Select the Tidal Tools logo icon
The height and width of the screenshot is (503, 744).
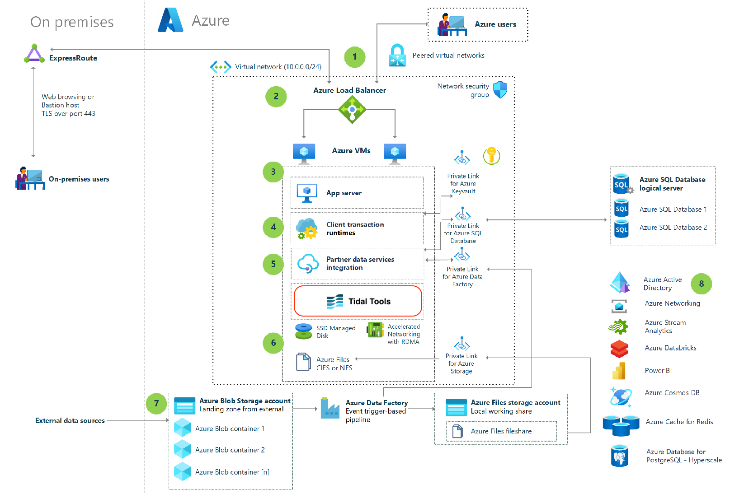335,301
